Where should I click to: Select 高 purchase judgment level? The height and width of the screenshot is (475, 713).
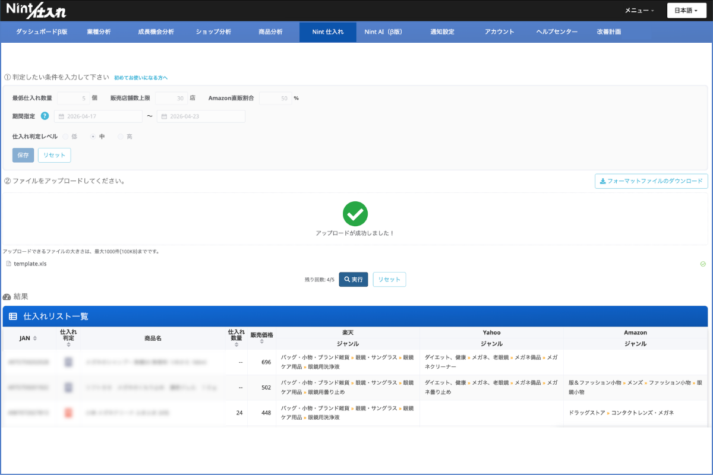click(121, 137)
